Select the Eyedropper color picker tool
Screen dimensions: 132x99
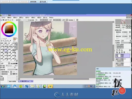10,41
